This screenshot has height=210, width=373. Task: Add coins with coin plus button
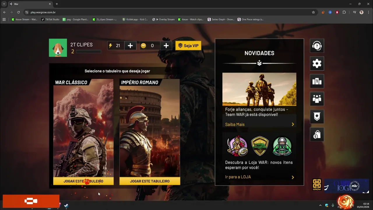[x=166, y=45]
